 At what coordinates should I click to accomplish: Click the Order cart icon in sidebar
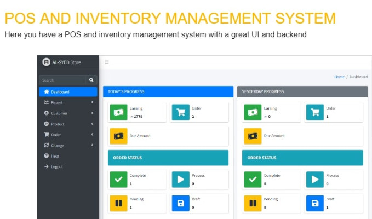click(46, 134)
